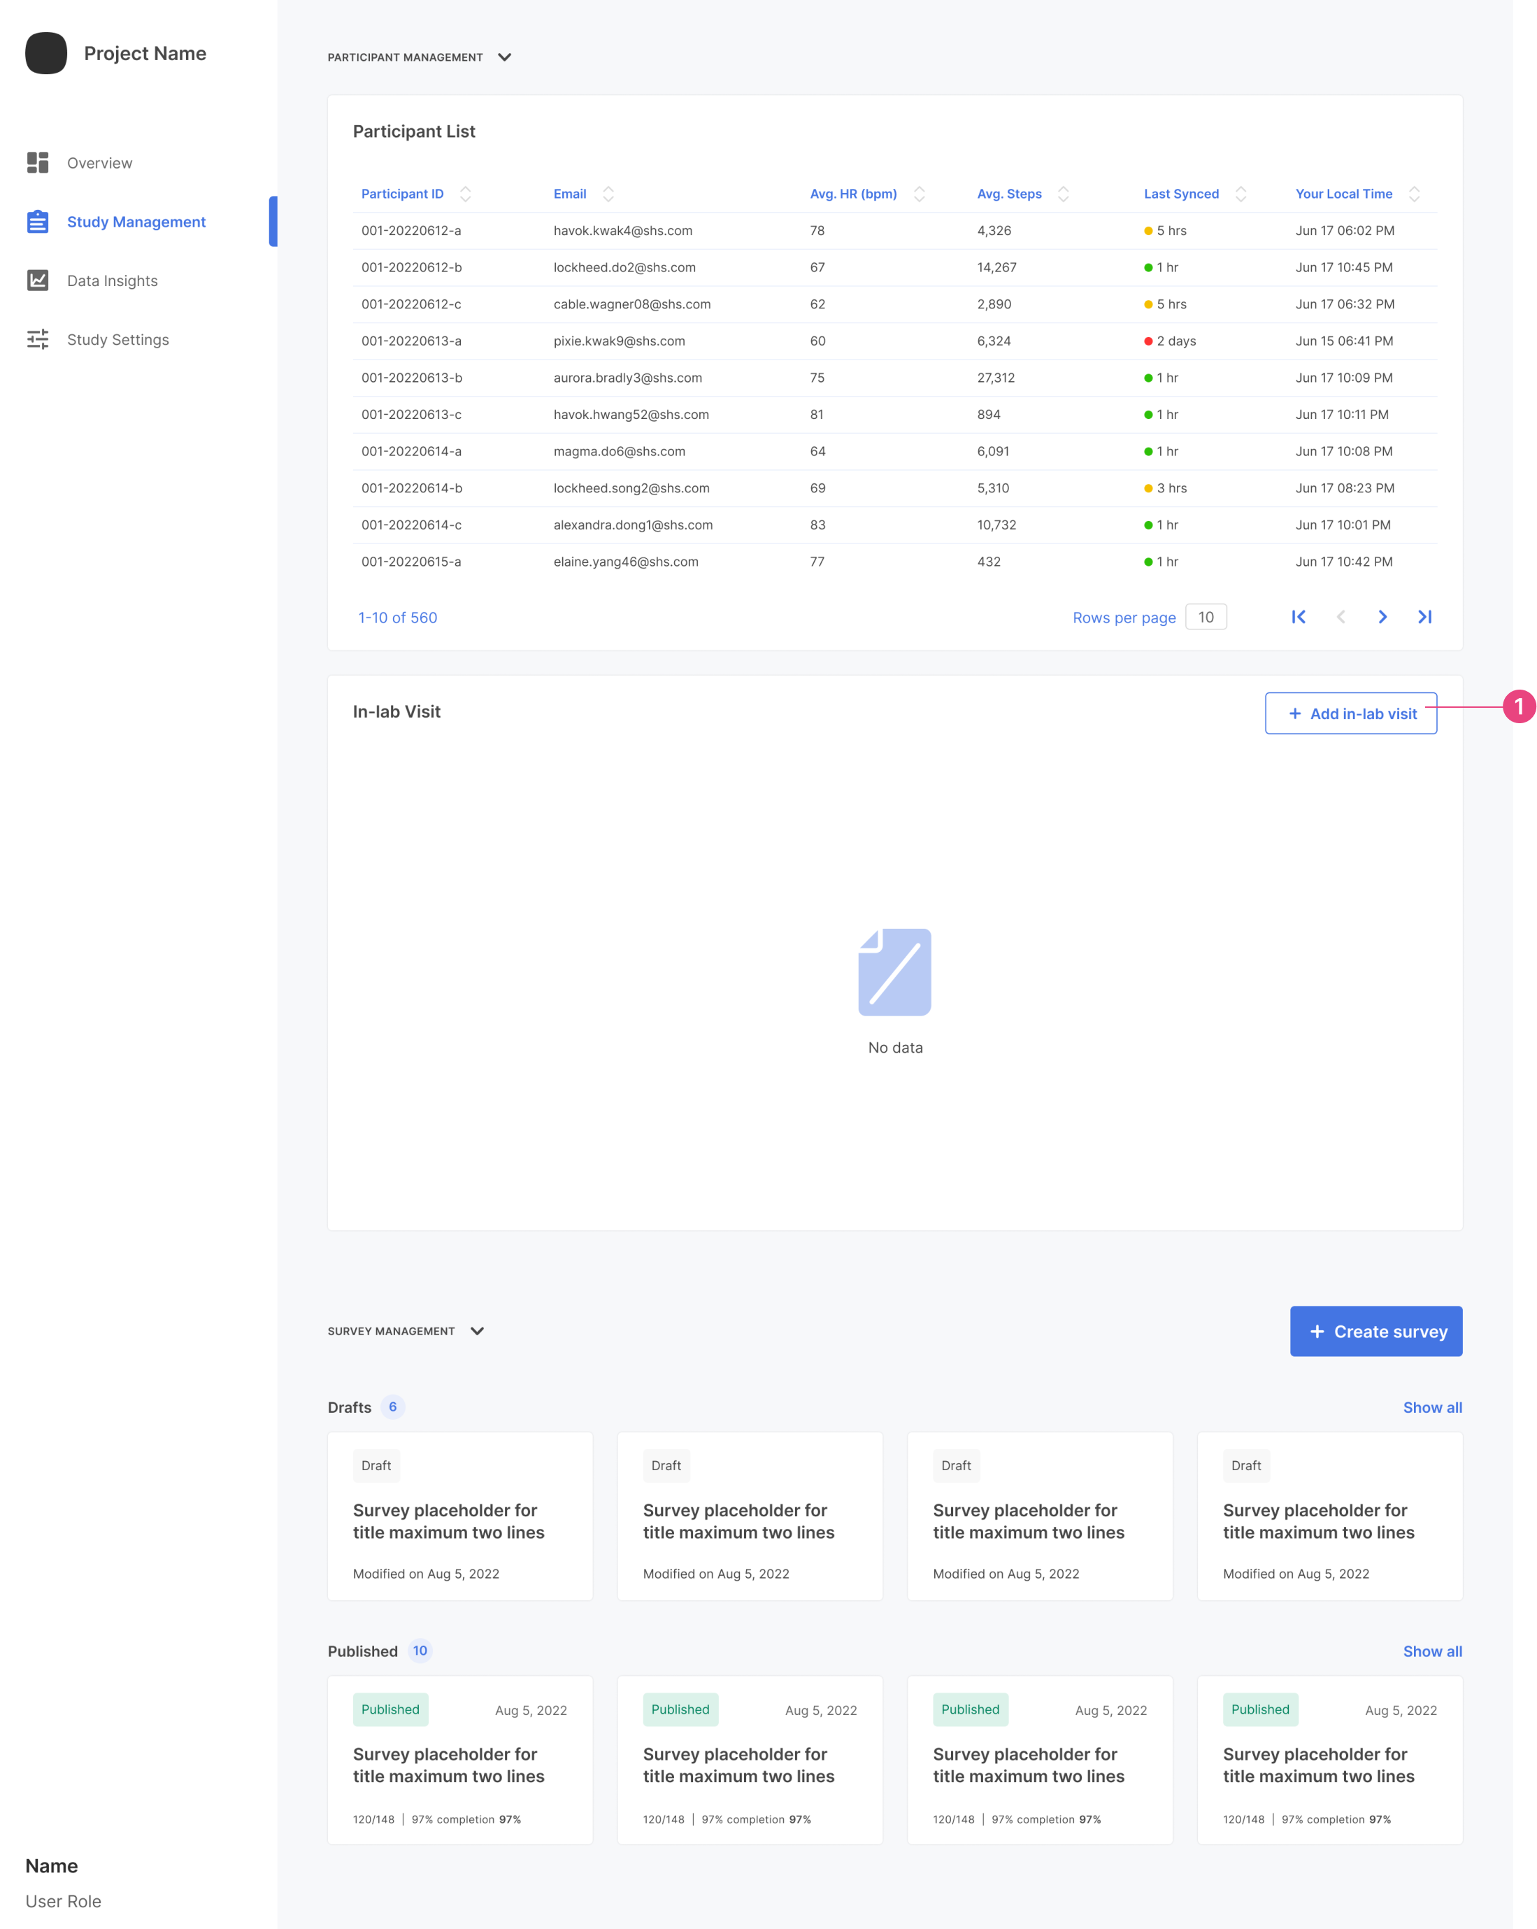Viewport: 1537px width, 1929px height.
Task: Go to next page of participants
Action: tap(1382, 618)
